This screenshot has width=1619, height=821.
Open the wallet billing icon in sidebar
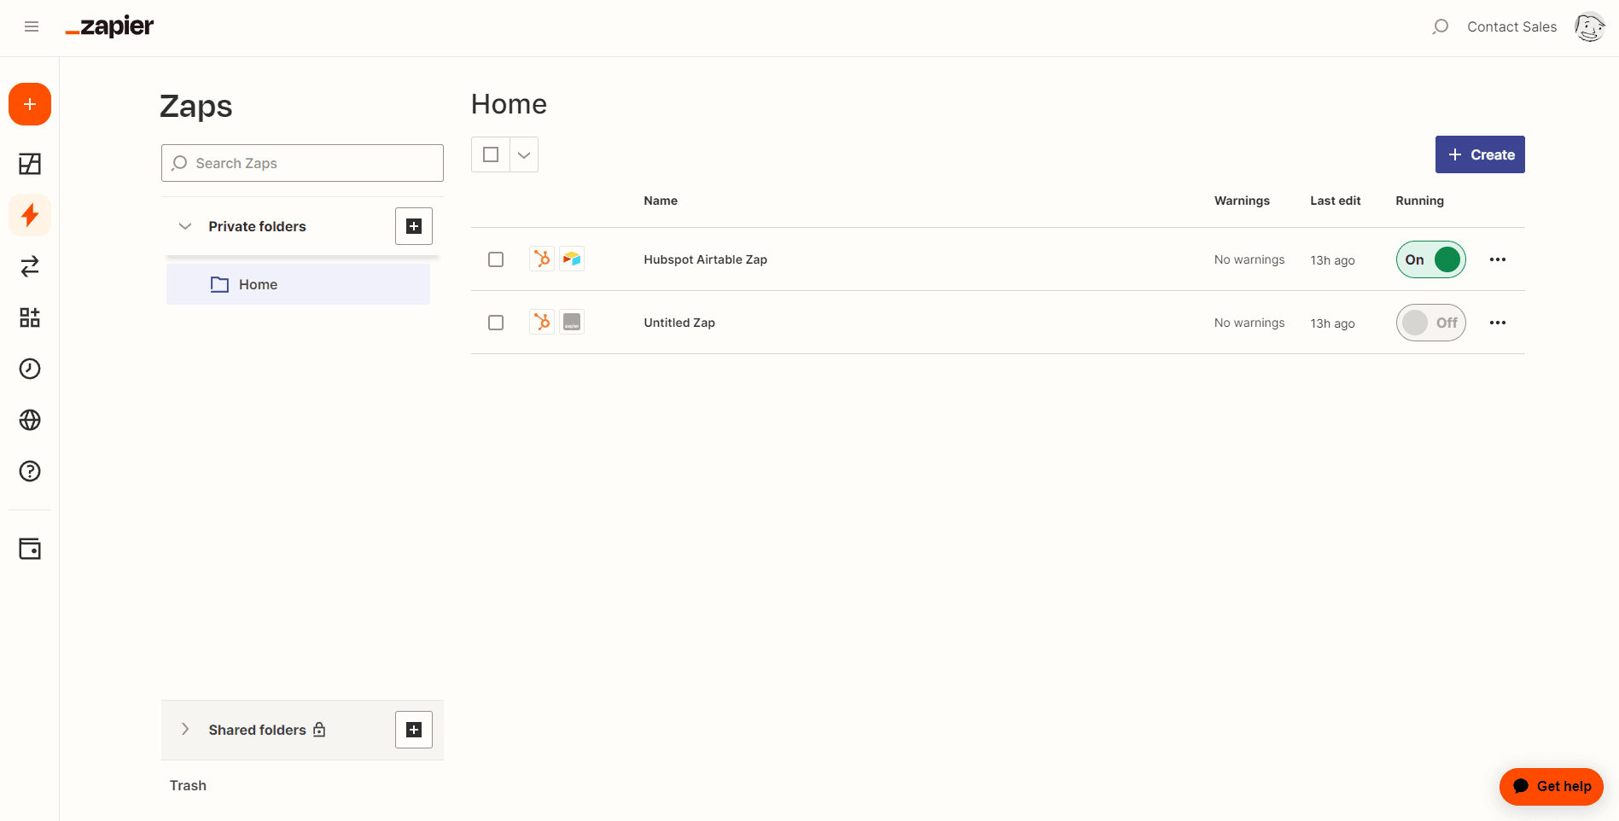click(x=30, y=549)
